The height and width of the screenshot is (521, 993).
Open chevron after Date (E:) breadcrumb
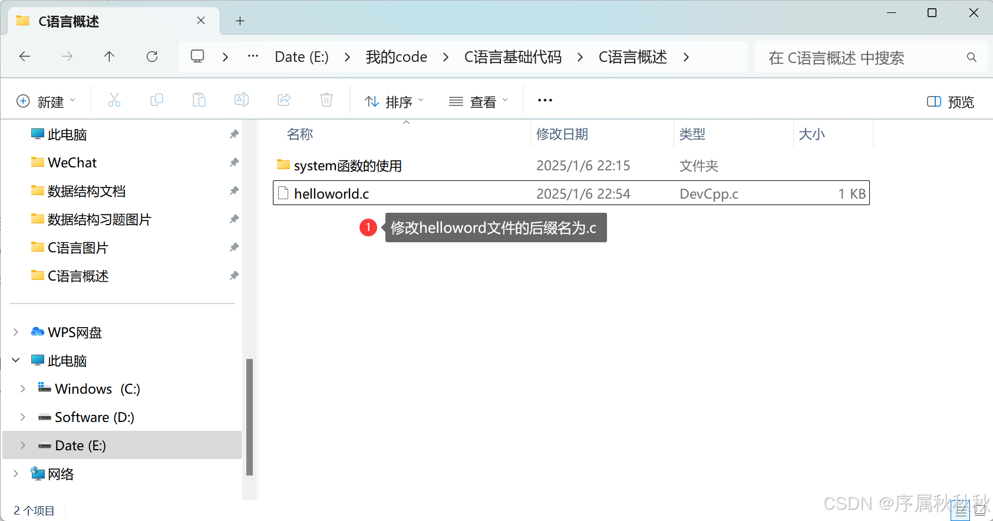[x=347, y=57]
